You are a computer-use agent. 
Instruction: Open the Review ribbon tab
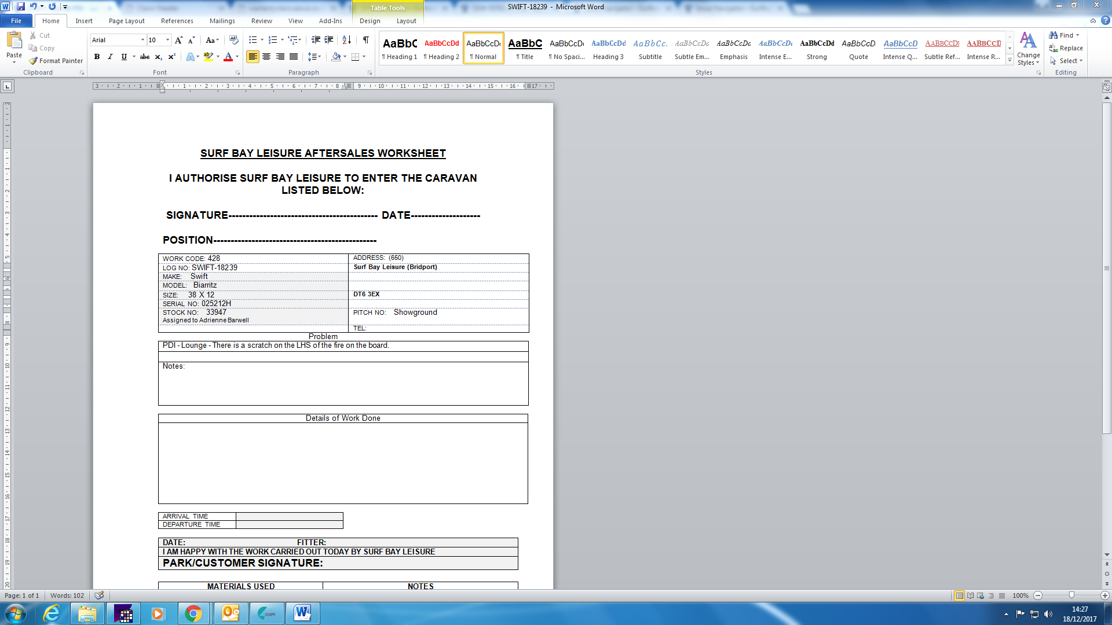[x=261, y=21]
